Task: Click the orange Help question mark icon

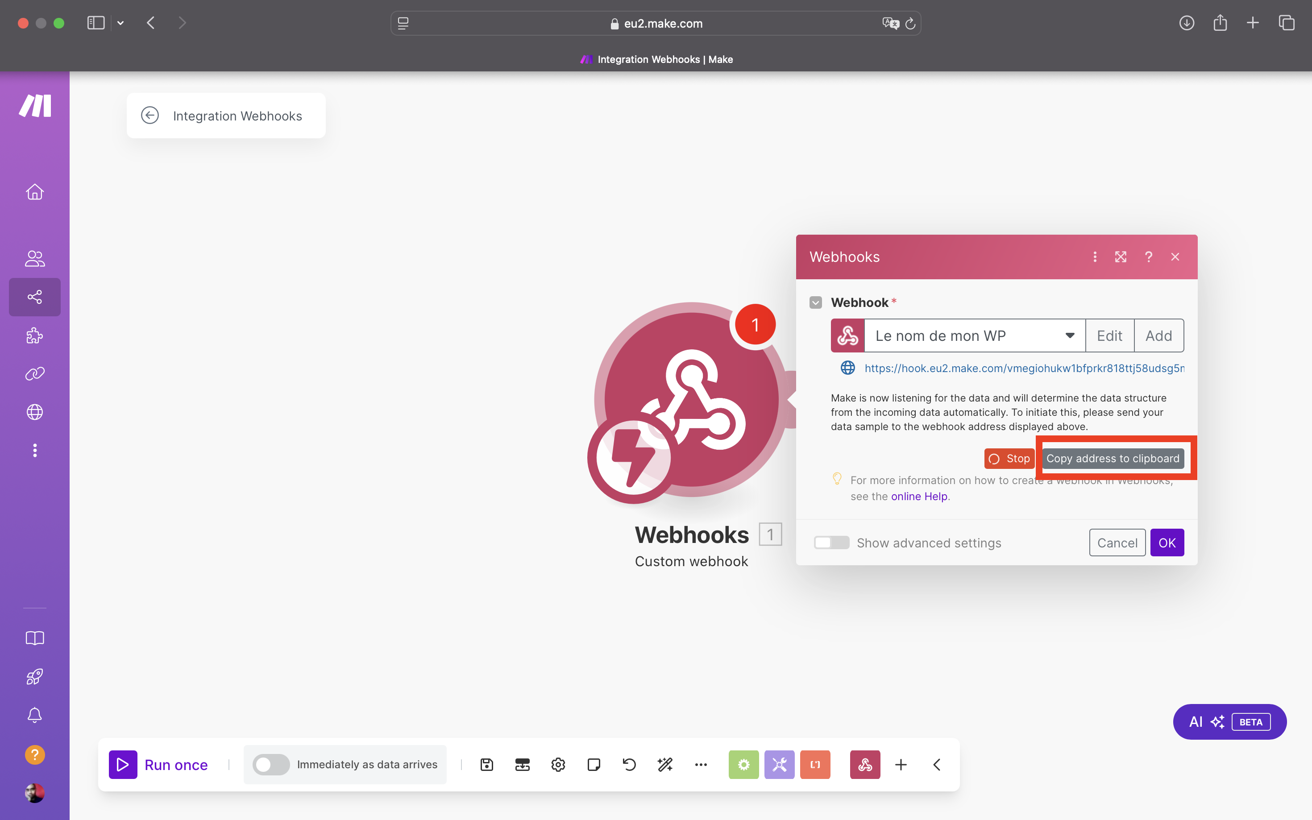Action: [35, 754]
